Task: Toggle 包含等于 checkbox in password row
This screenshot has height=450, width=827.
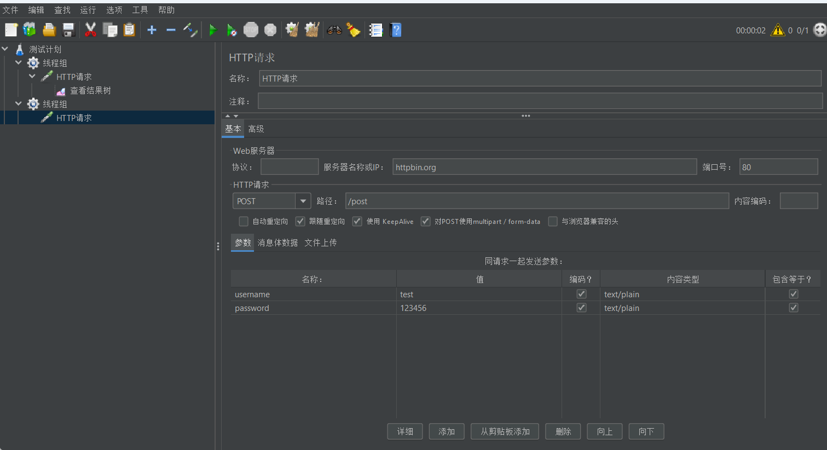Action: pyautogui.click(x=794, y=308)
